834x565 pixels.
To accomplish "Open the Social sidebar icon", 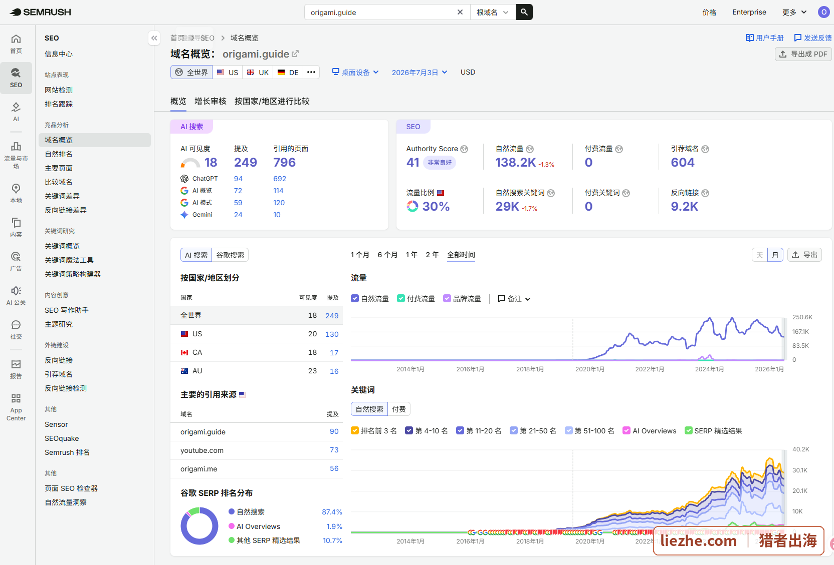I will coord(16,330).
